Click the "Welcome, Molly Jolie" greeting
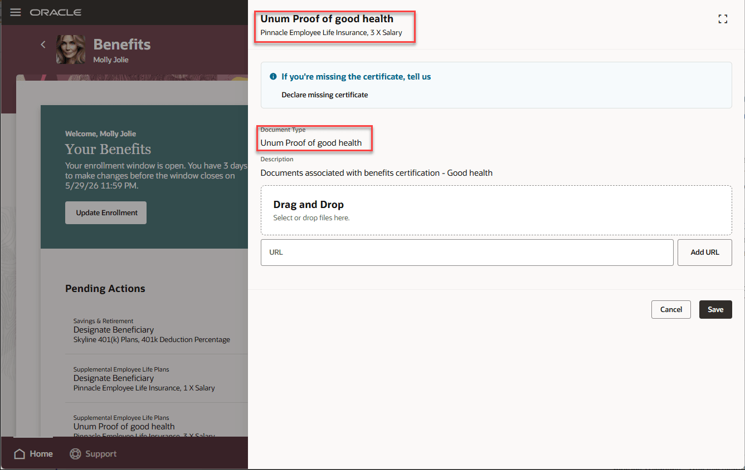Screen dimensions: 745x470 (x=101, y=133)
